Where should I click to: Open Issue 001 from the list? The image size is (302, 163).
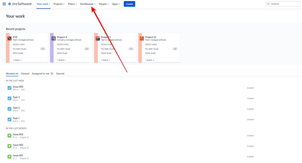[x=18, y=155]
